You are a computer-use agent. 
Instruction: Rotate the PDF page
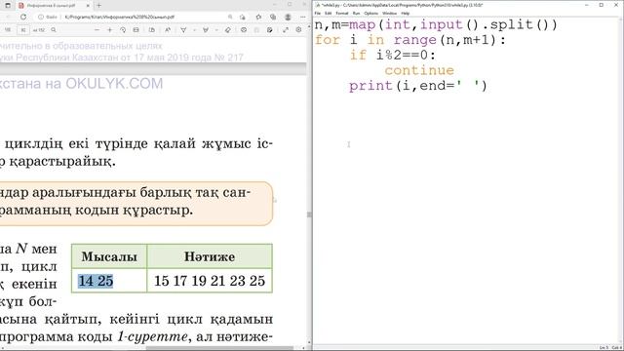[x=123, y=30]
